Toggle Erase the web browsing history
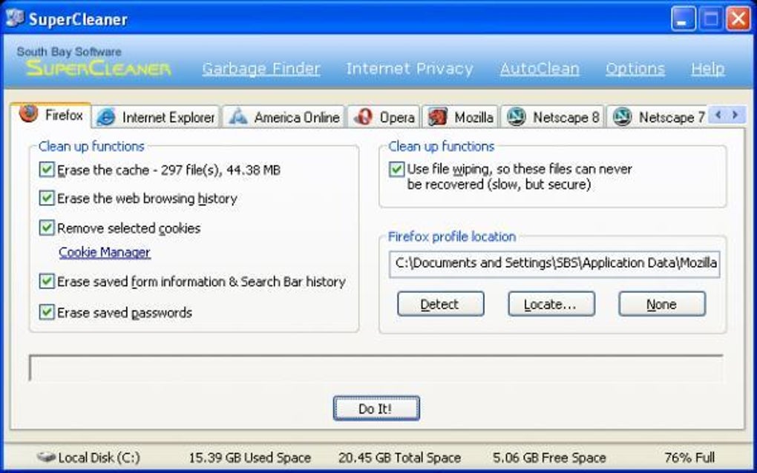This screenshot has height=473, width=757. (46, 198)
